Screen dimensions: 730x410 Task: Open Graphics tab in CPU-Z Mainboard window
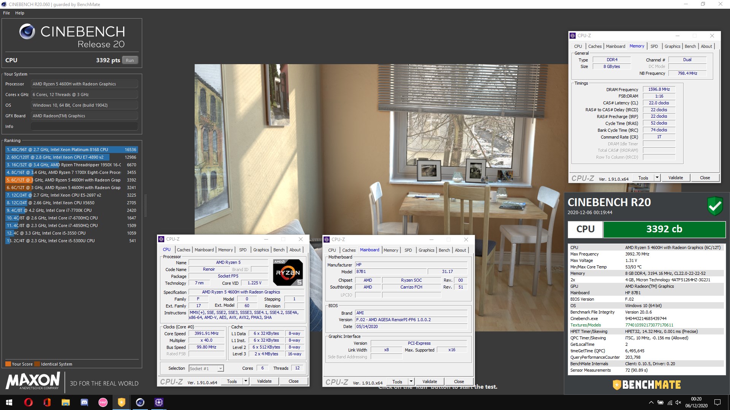(426, 250)
